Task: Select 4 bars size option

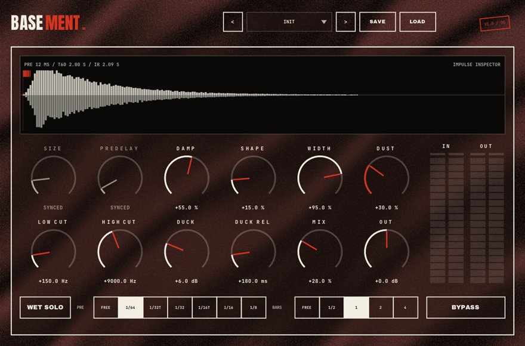Action: tap(406, 307)
